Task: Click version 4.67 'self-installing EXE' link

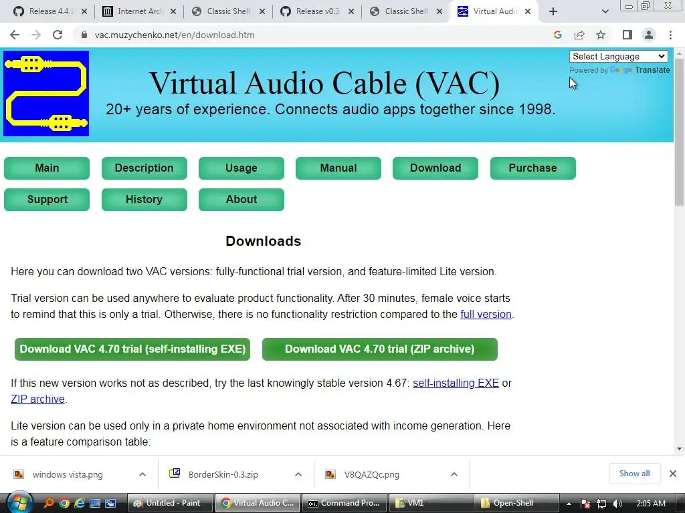Action: pyautogui.click(x=456, y=383)
